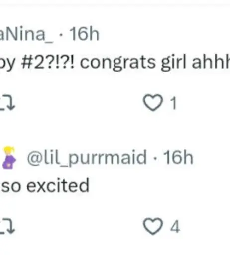Like the reply from @lil_purrmaid
The width and height of the screenshot is (230, 255).
point(153,226)
